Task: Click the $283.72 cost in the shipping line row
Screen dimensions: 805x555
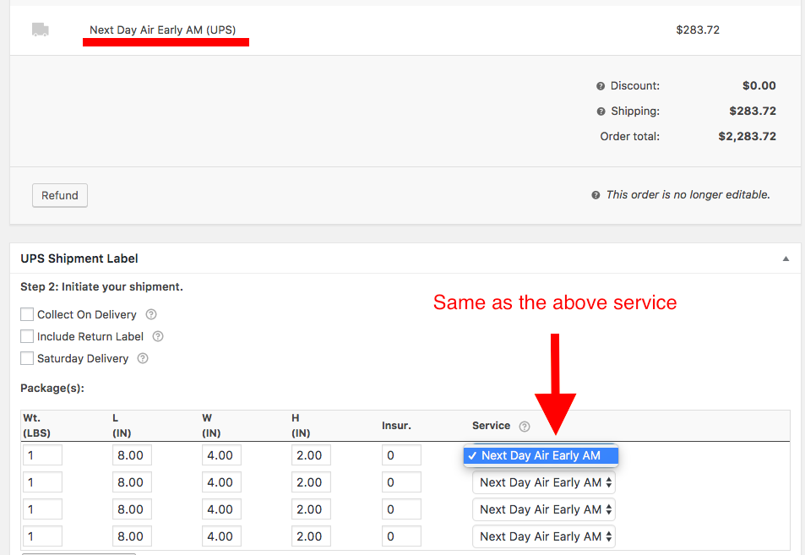Action: [x=698, y=30]
